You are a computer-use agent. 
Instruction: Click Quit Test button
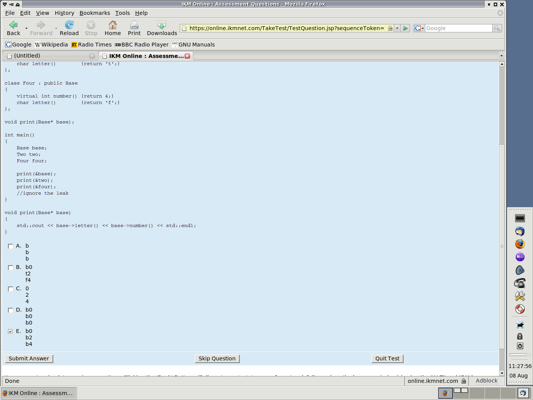[387, 358]
